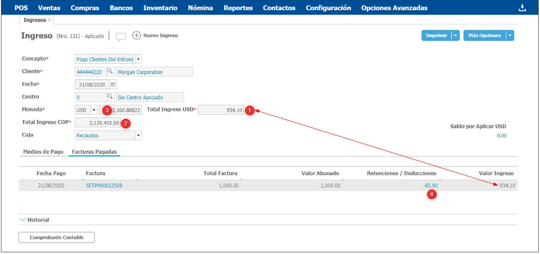
Task: Expand the Concepto dropdown arrow
Action: [x=138, y=59]
